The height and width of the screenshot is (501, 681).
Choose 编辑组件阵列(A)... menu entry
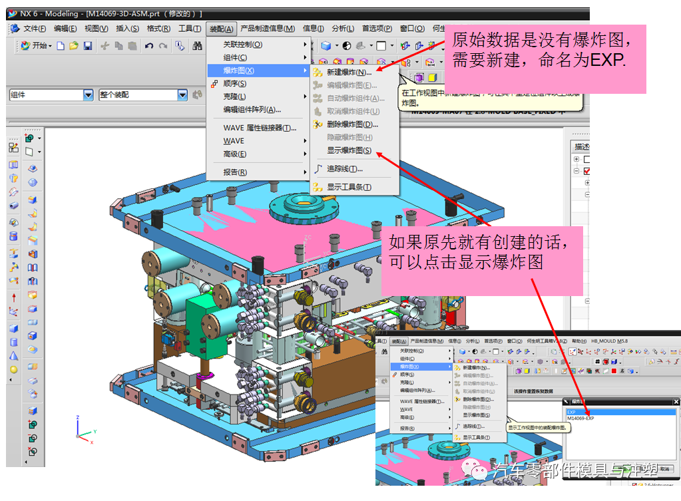[259, 109]
